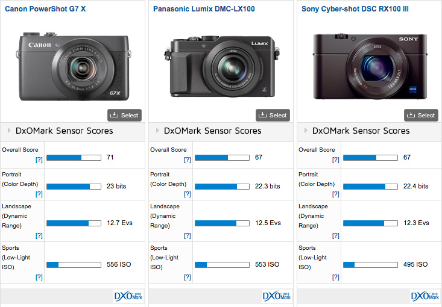Open Canon Overall Score [?] help
This screenshot has width=442, height=307.
39,160
